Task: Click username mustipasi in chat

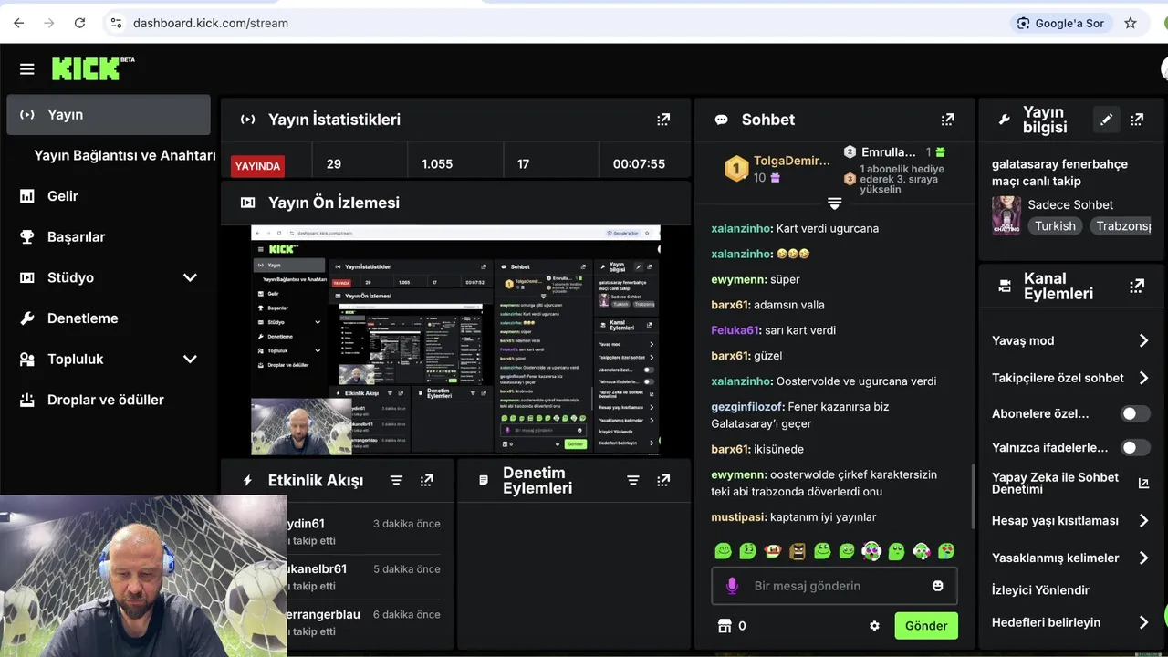Action: click(x=739, y=517)
